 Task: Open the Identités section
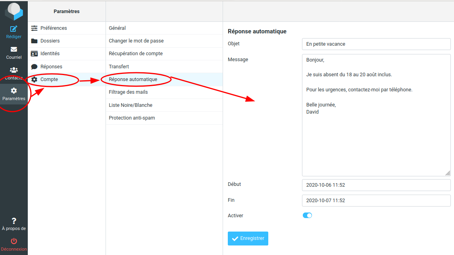click(x=50, y=54)
